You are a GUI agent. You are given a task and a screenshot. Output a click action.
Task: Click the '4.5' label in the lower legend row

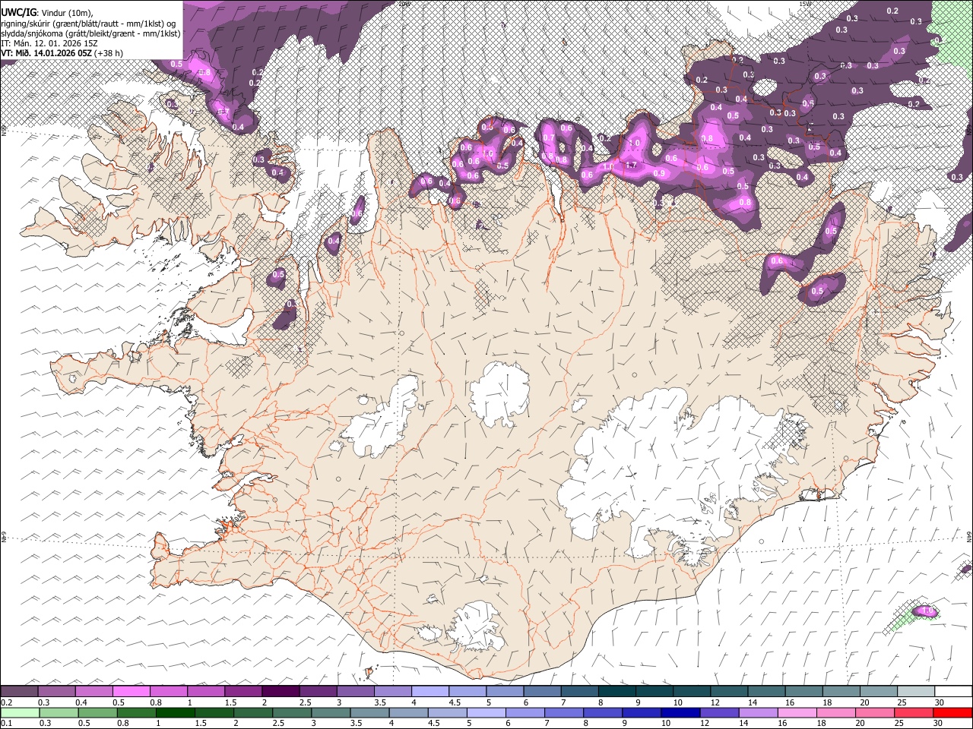[x=433, y=723]
